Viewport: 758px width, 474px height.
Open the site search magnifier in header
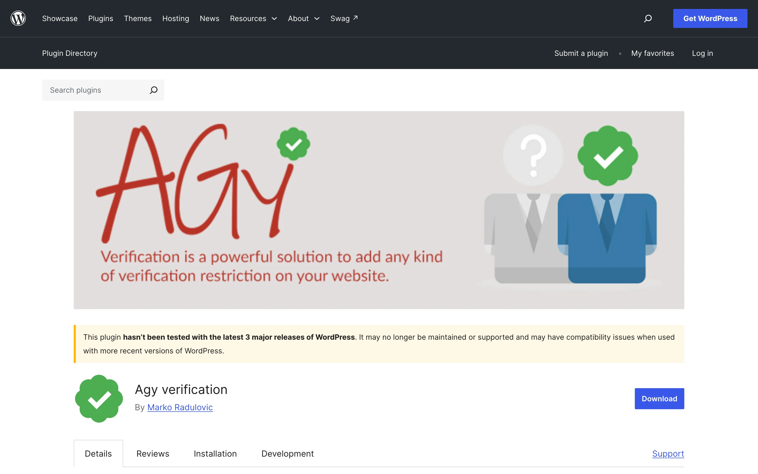click(x=648, y=18)
